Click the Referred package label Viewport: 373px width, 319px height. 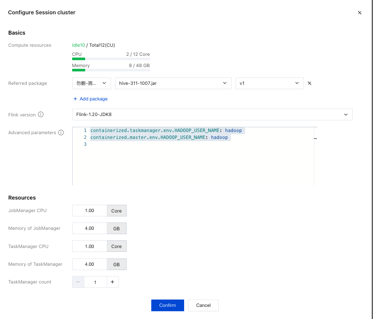click(28, 83)
